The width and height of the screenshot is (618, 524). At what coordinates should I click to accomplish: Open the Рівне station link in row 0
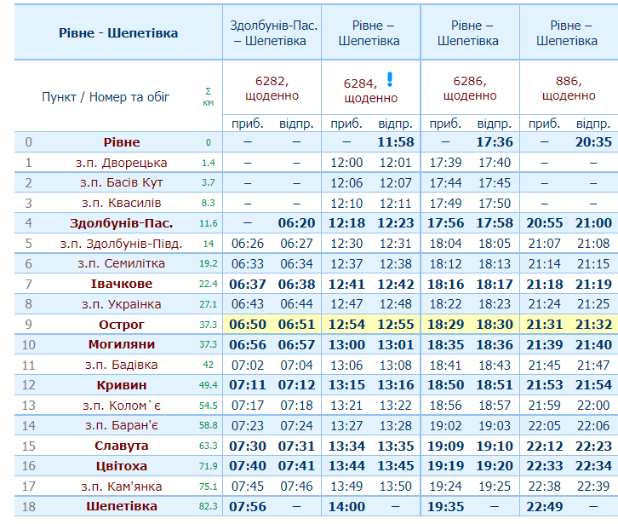click(122, 142)
